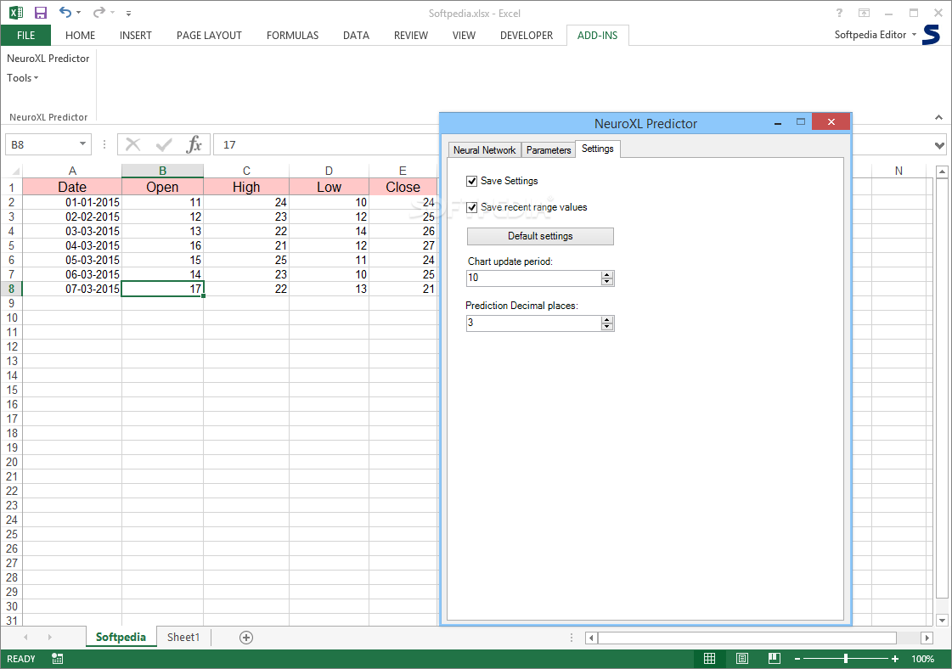The image size is (952, 669).
Task: Open the PAGE LAYOUT ribbon tab
Action: click(209, 35)
